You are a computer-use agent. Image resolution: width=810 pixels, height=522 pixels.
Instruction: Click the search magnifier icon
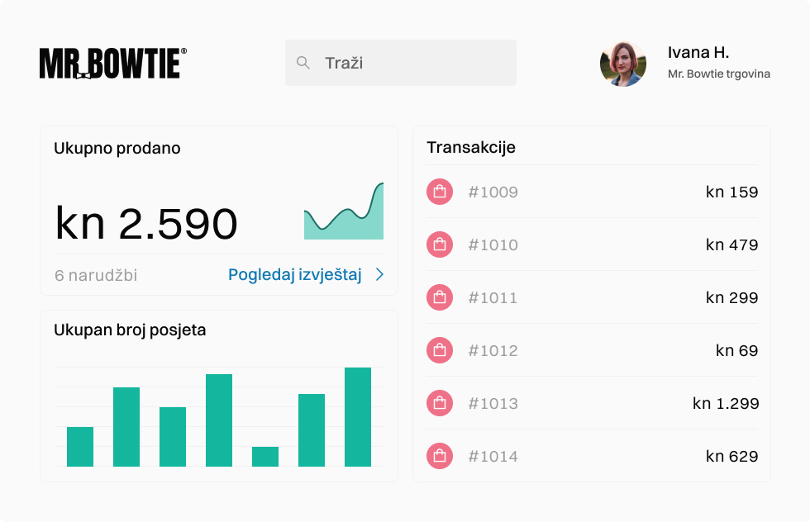coord(303,63)
